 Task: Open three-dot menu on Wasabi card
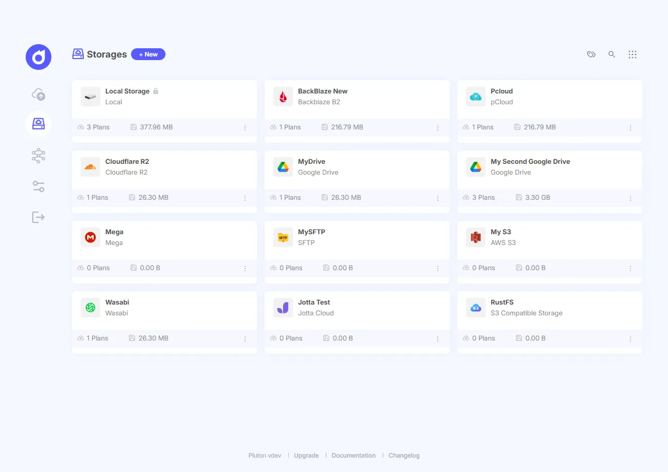coord(245,338)
